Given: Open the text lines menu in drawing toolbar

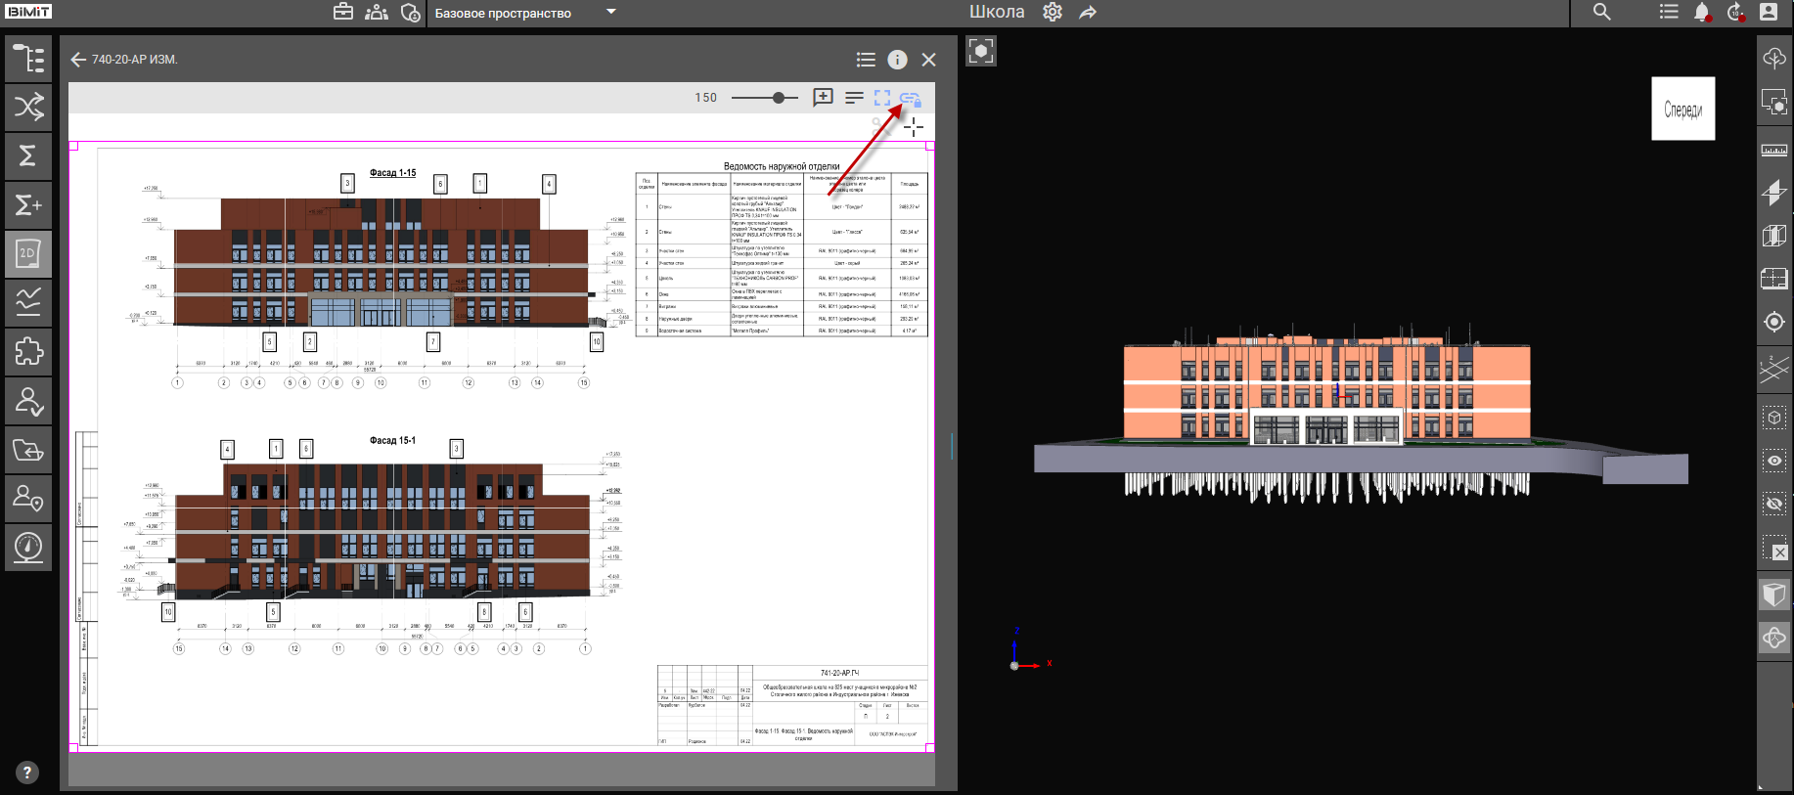Looking at the screenshot, I should 854,98.
